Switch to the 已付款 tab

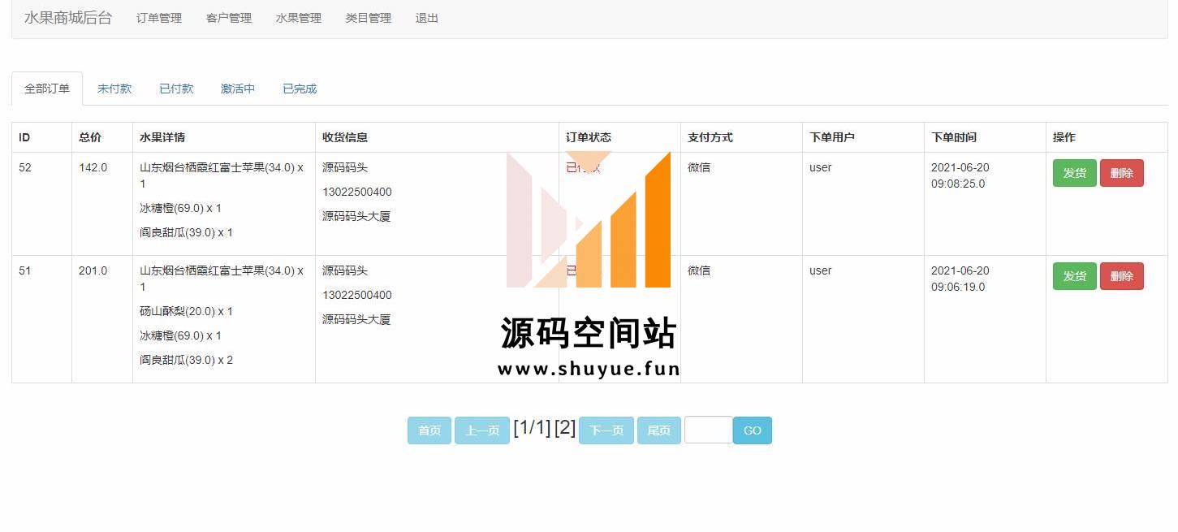(x=176, y=89)
